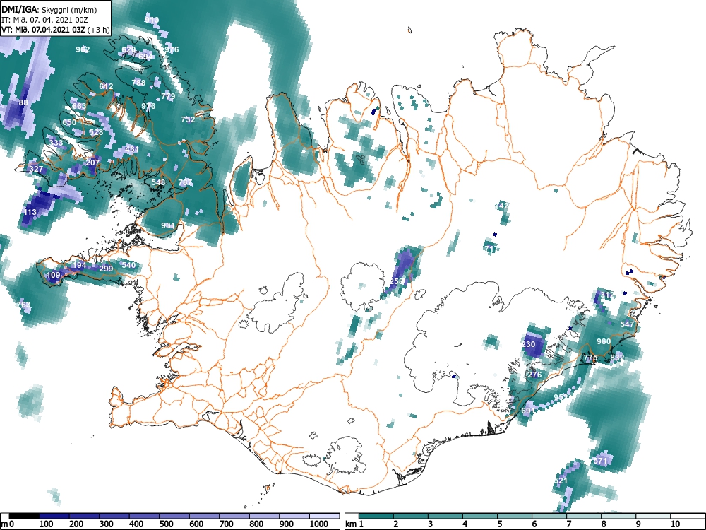Select the map value '312'
Viewport: 706px width, 530px height.
pos(606,295)
